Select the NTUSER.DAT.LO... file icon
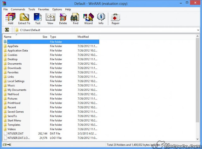The height and width of the screenshot is (149, 202). click(x=5, y=138)
